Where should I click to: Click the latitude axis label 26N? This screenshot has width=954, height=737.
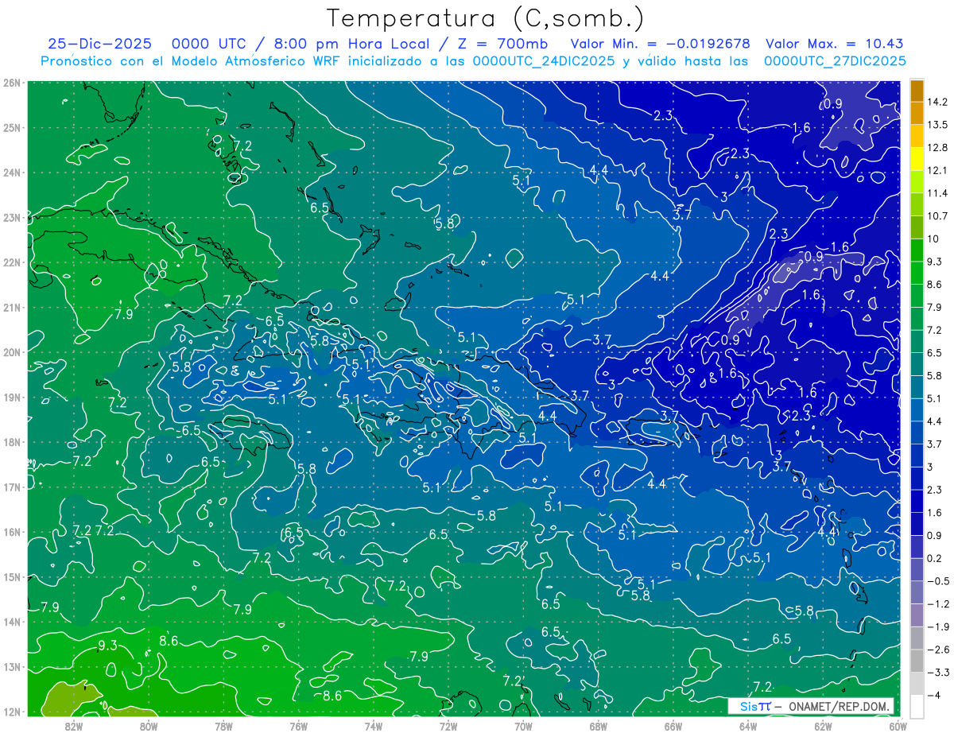tap(11, 82)
